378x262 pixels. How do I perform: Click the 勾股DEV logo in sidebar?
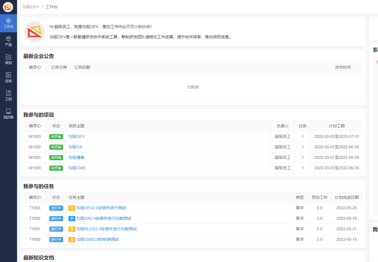point(8,7)
